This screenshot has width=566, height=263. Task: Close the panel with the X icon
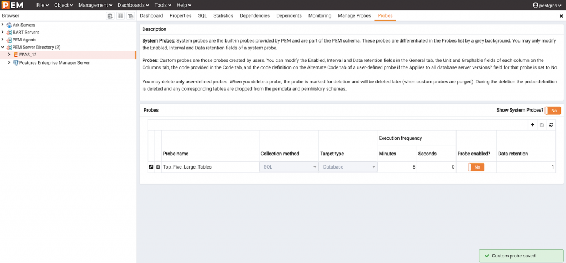point(562,16)
